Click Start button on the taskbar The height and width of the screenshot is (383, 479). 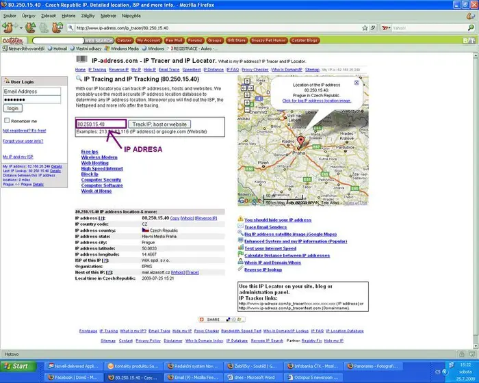point(18,366)
